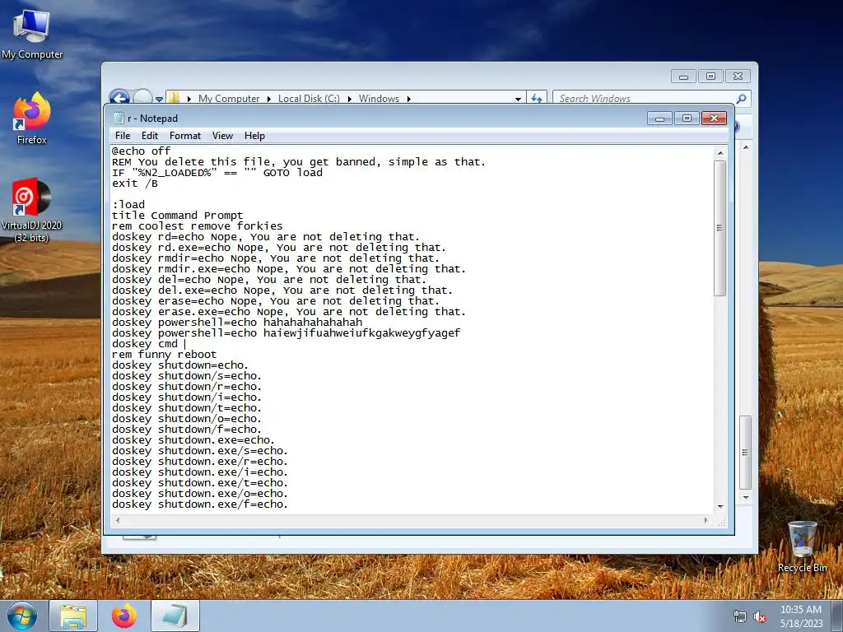Expand the chevron before My Computer breadcrumb
Viewport: 843px width, 632px height.
[189, 99]
